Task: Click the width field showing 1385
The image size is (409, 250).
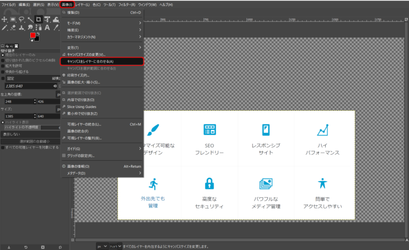Action: click(x=19, y=116)
